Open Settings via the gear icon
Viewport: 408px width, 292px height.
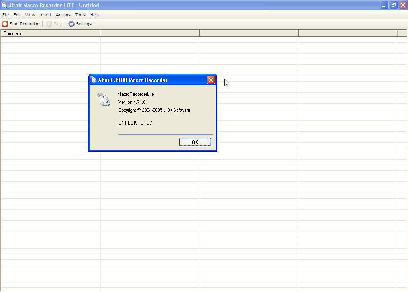pyautogui.click(x=71, y=24)
